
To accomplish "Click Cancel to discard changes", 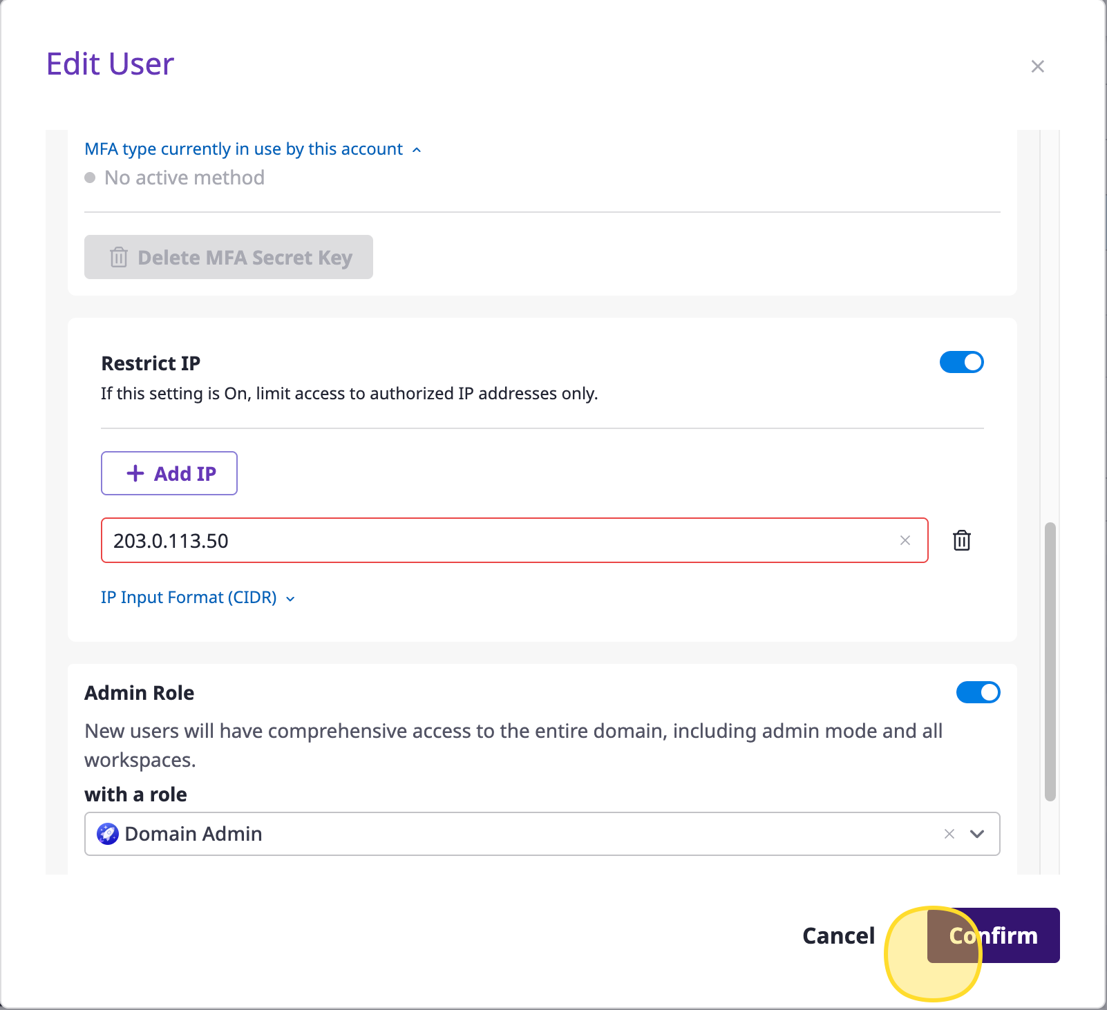I will pyautogui.click(x=838, y=935).
